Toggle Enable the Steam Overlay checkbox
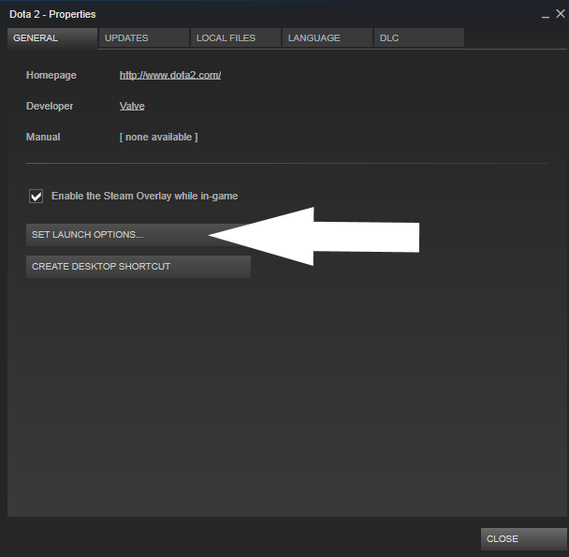Viewport: 569px width, 557px height. coord(36,196)
